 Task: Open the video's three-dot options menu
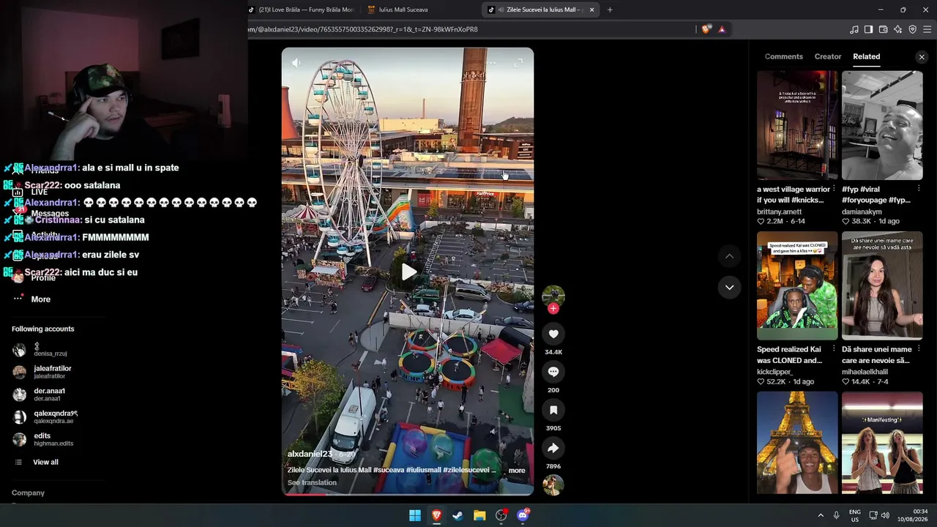point(491,63)
